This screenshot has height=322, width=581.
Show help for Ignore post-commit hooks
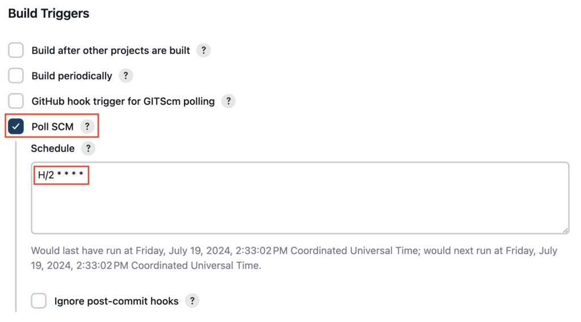(192, 301)
